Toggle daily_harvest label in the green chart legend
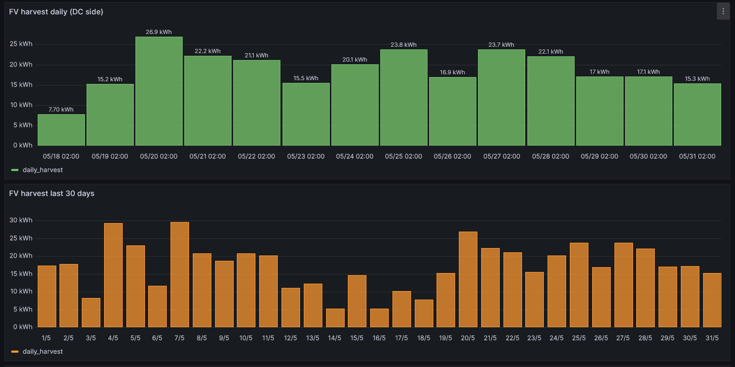The width and height of the screenshot is (735, 367). tap(42, 170)
